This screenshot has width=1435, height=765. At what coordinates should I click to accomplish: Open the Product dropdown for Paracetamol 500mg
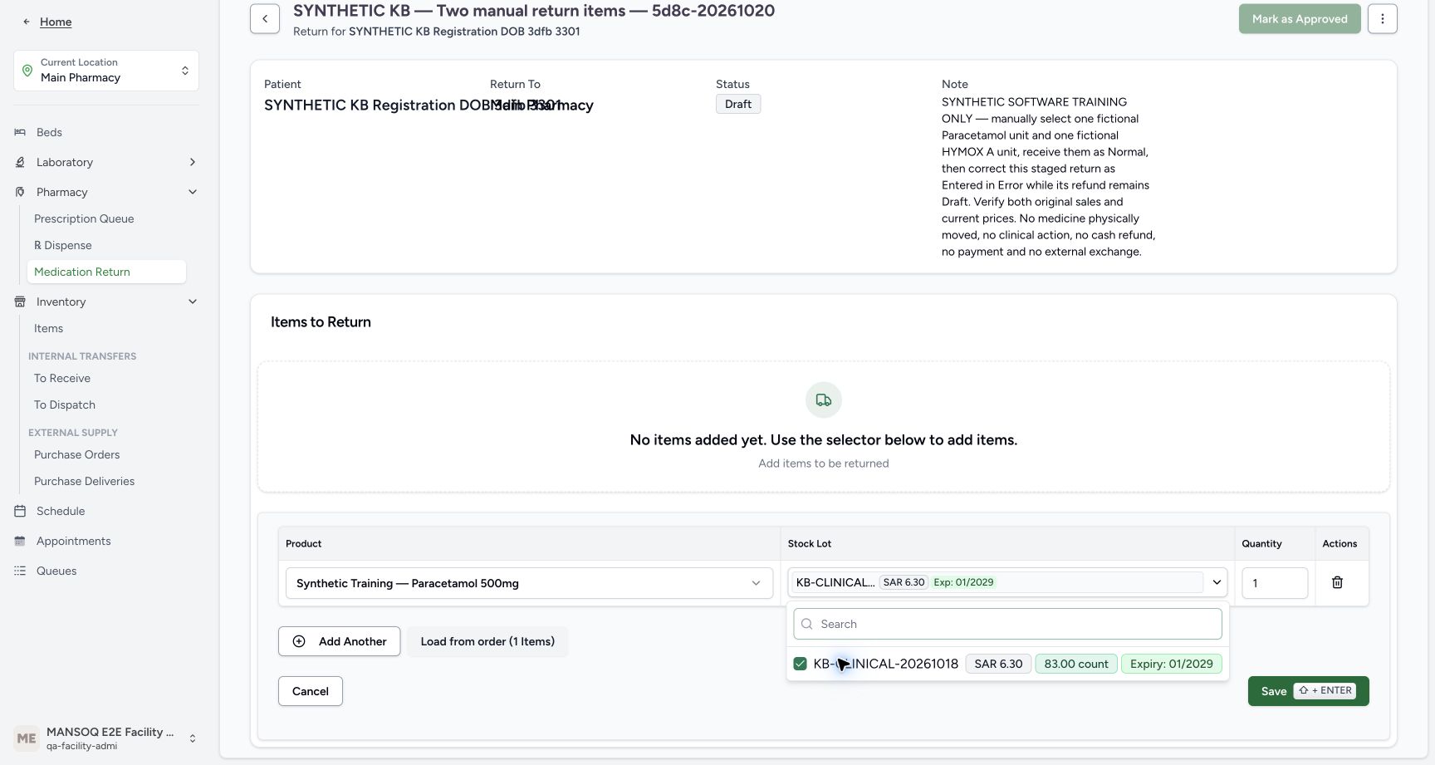tap(529, 583)
